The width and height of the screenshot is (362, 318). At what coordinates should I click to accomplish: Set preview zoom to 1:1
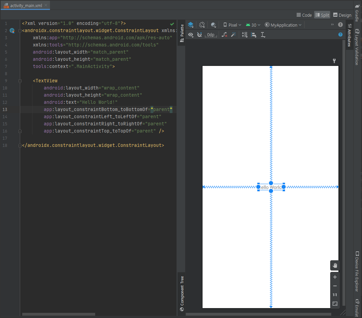pyautogui.click(x=335, y=295)
